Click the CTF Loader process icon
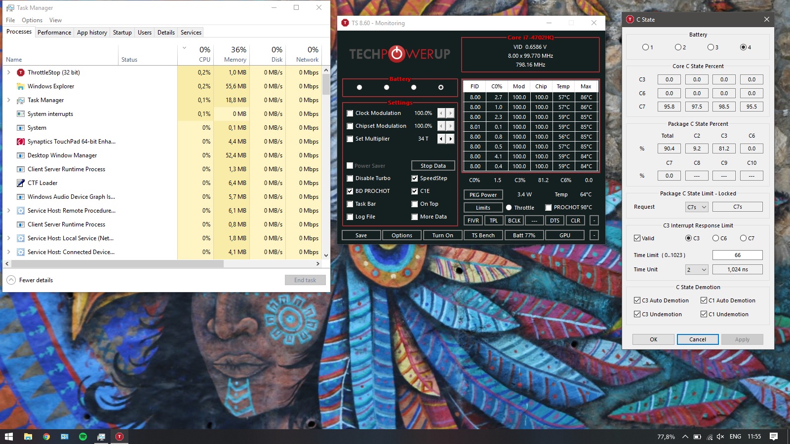790x444 pixels. coord(21,183)
